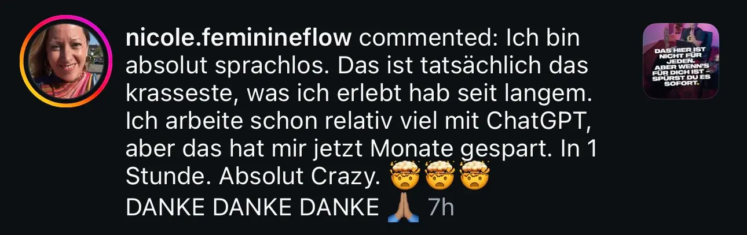The width and height of the screenshot is (747, 235).
Task: Click the first exploding head emoji
Action: coord(405,178)
